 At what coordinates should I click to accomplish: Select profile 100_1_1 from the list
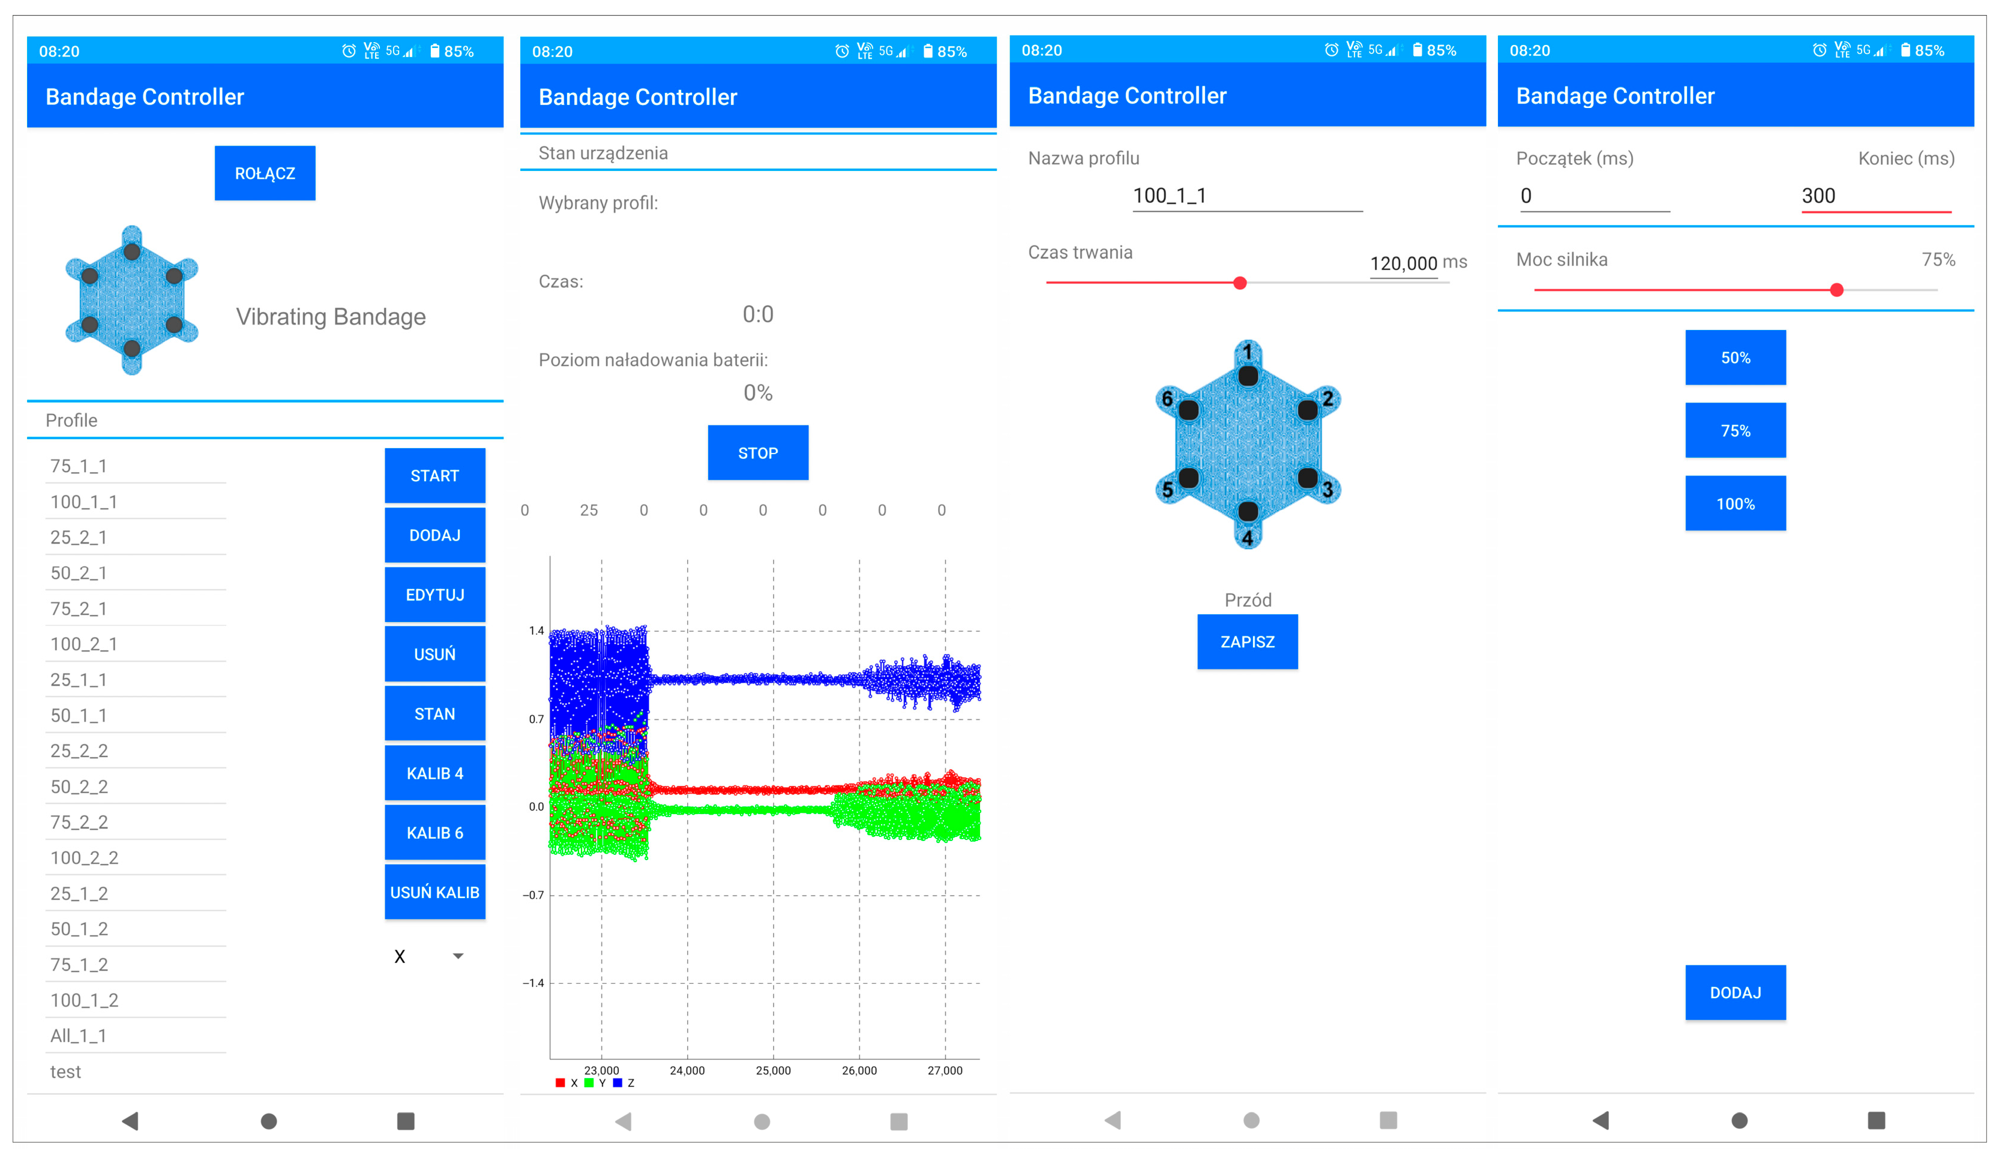tap(84, 502)
